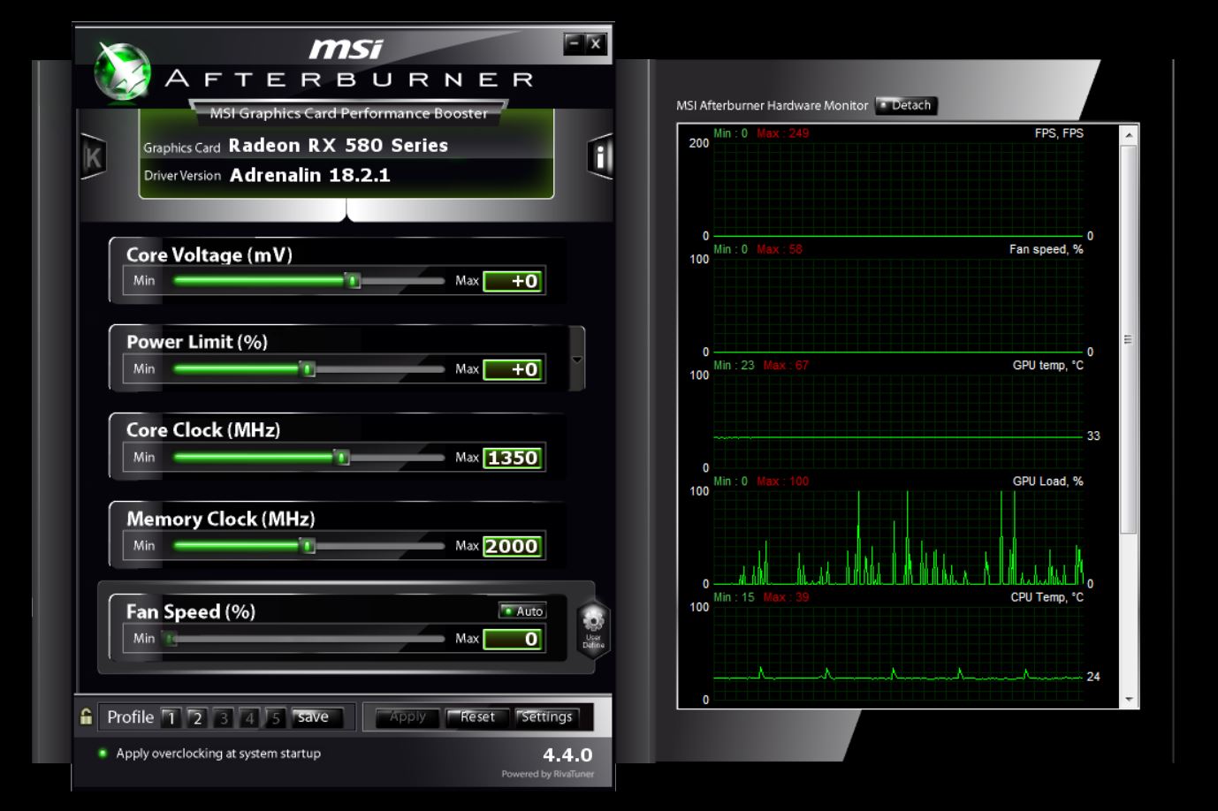Close the Afterburner window
The width and height of the screenshot is (1218, 811).
(596, 43)
